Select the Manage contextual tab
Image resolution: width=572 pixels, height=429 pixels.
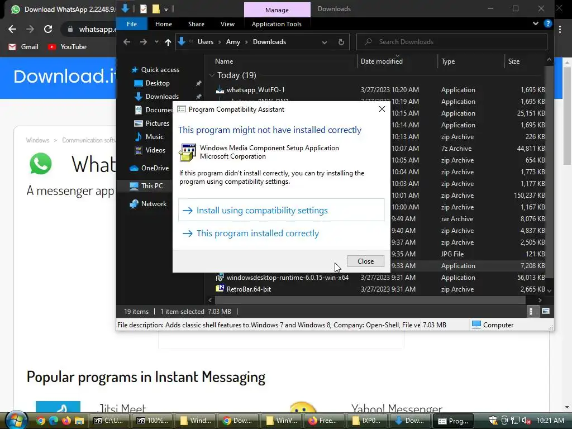pyautogui.click(x=277, y=10)
